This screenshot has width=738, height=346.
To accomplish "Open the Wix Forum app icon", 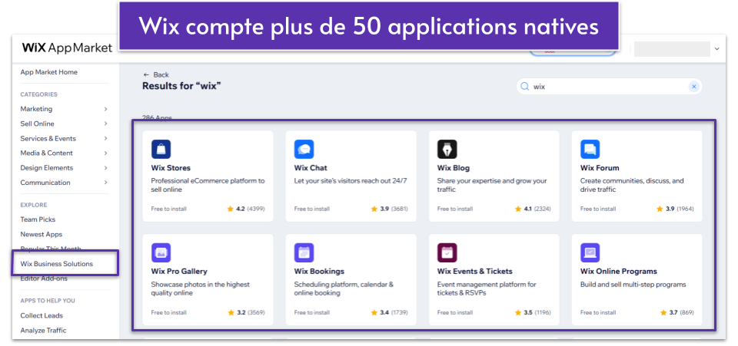I will coord(590,150).
